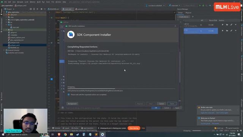Open selected virtual device actions dropdown
The image size is (243, 137).
(235, 31)
